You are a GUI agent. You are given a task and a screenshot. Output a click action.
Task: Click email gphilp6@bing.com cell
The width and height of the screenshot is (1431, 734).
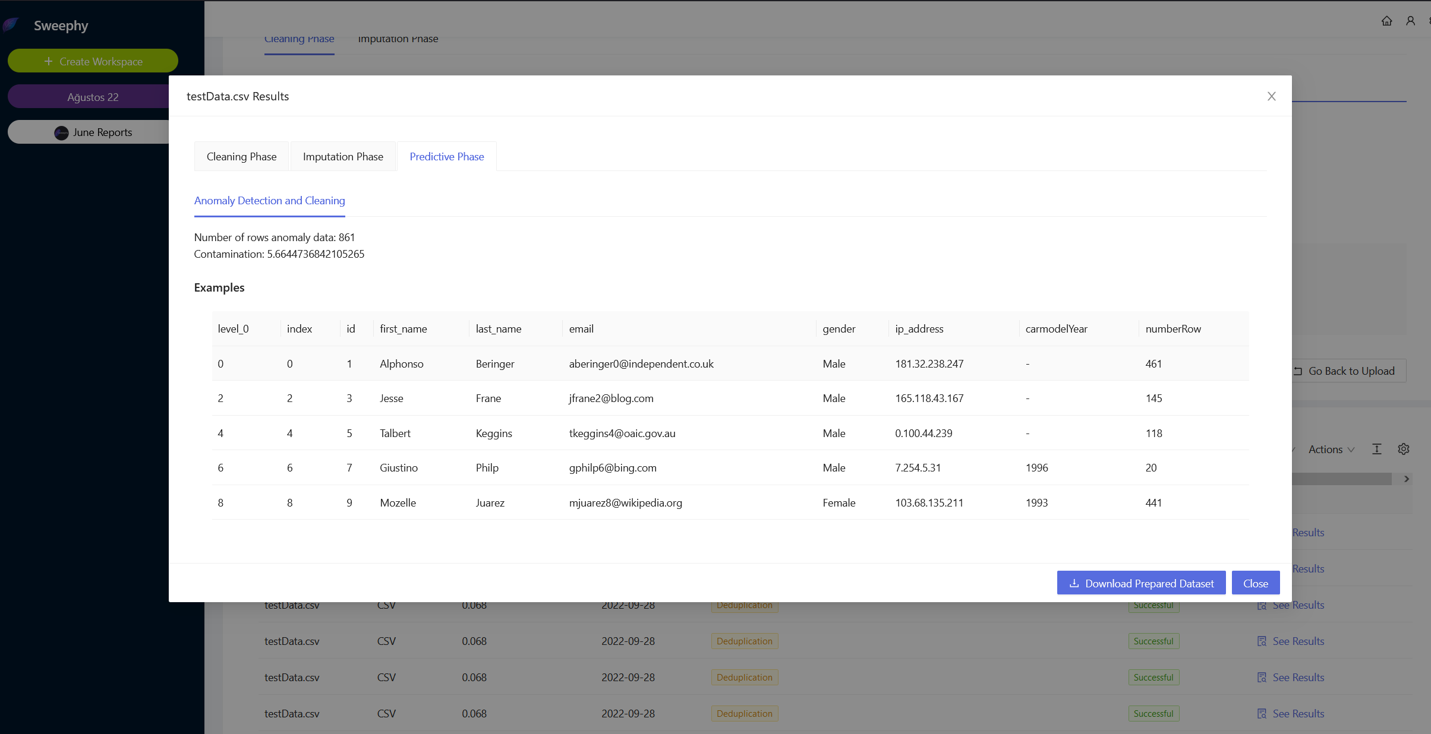point(689,467)
